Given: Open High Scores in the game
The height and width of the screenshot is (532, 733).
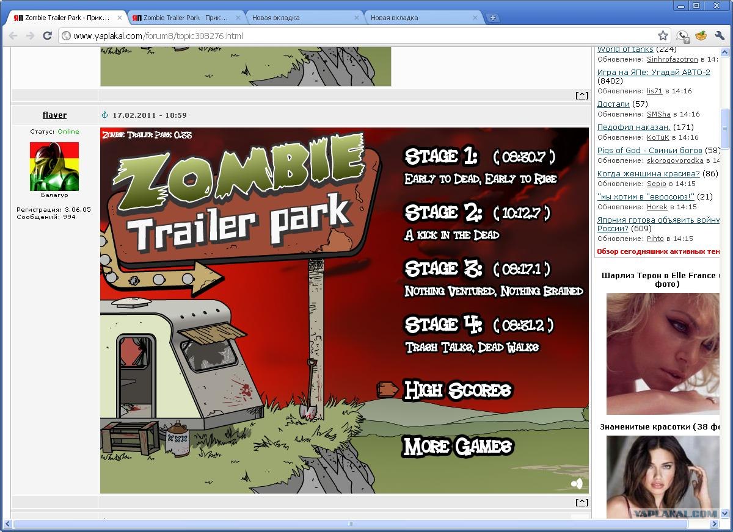Looking at the screenshot, I should pos(458,390).
